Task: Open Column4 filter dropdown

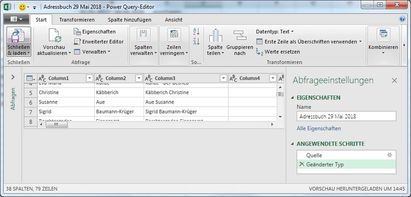Action: [x=273, y=78]
